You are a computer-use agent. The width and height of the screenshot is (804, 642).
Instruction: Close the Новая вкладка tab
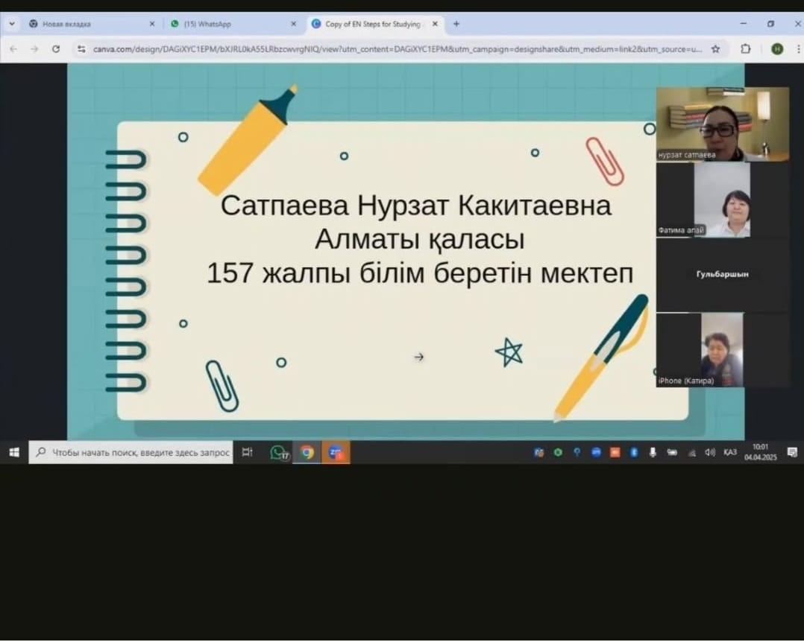click(152, 24)
